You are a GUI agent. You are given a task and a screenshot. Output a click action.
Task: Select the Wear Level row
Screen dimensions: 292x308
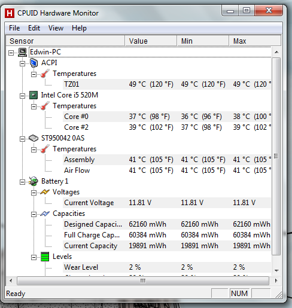(167, 267)
